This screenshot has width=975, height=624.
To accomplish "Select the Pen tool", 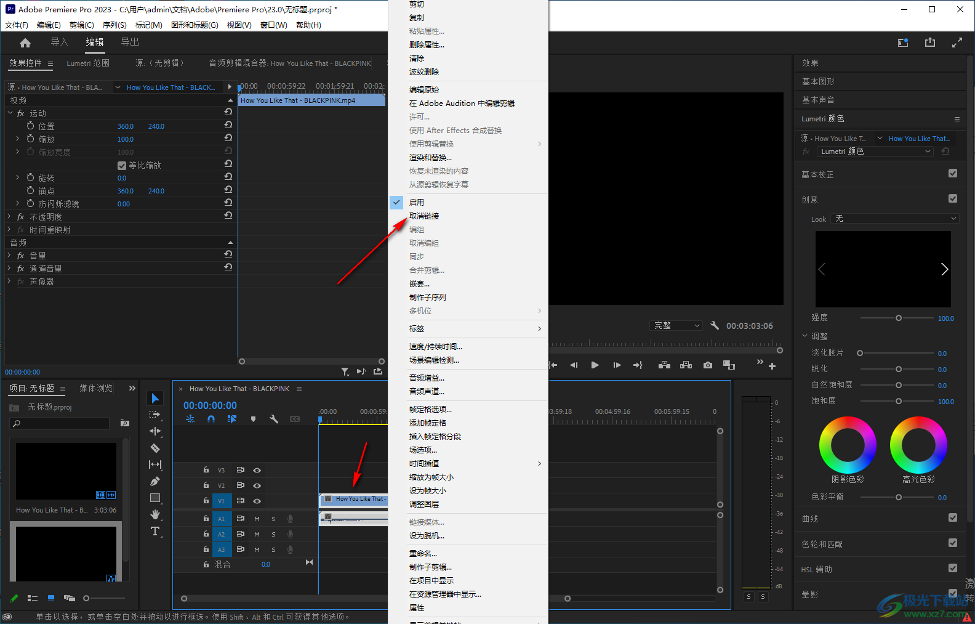I will coord(155,481).
